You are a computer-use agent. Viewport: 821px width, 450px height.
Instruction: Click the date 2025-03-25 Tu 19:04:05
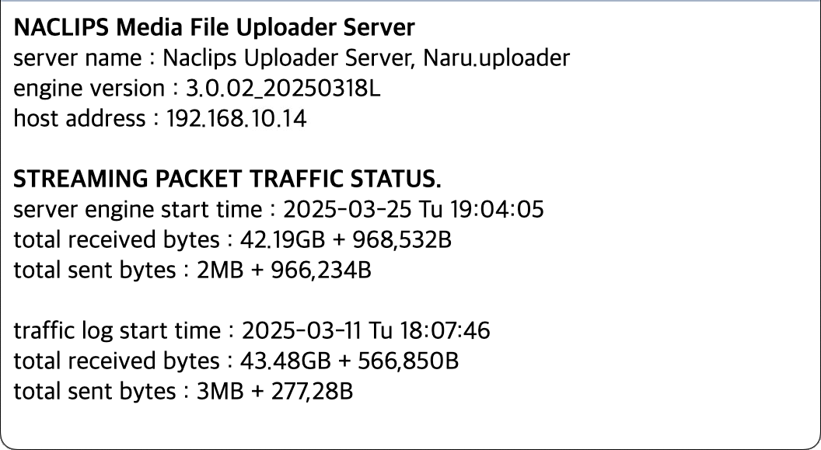click(x=414, y=209)
